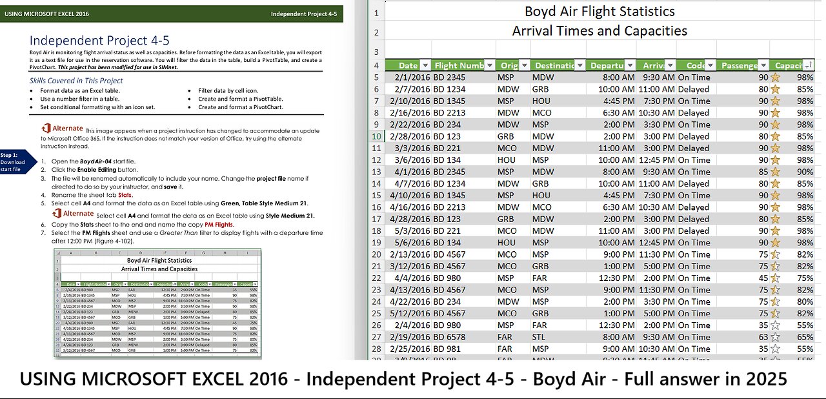Select the cell with date 2/1/2016
Viewport: 826px width, 399px height.
pos(408,77)
